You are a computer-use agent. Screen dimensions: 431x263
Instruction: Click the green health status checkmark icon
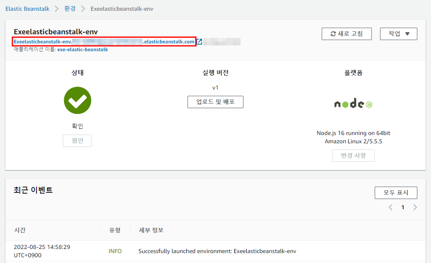[77, 100]
